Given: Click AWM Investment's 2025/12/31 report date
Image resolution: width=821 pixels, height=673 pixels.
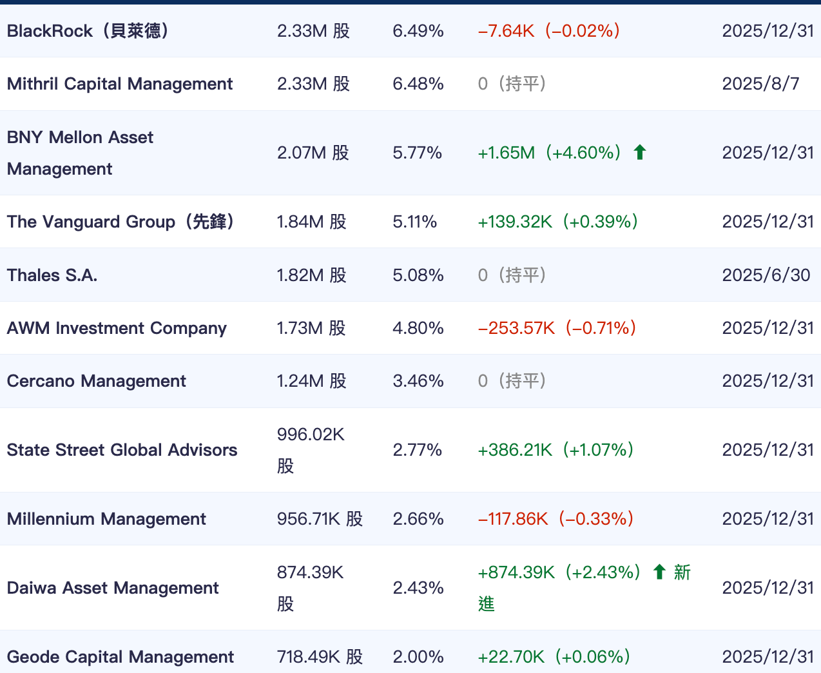Looking at the screenshot, I should (x=768, y=328).
